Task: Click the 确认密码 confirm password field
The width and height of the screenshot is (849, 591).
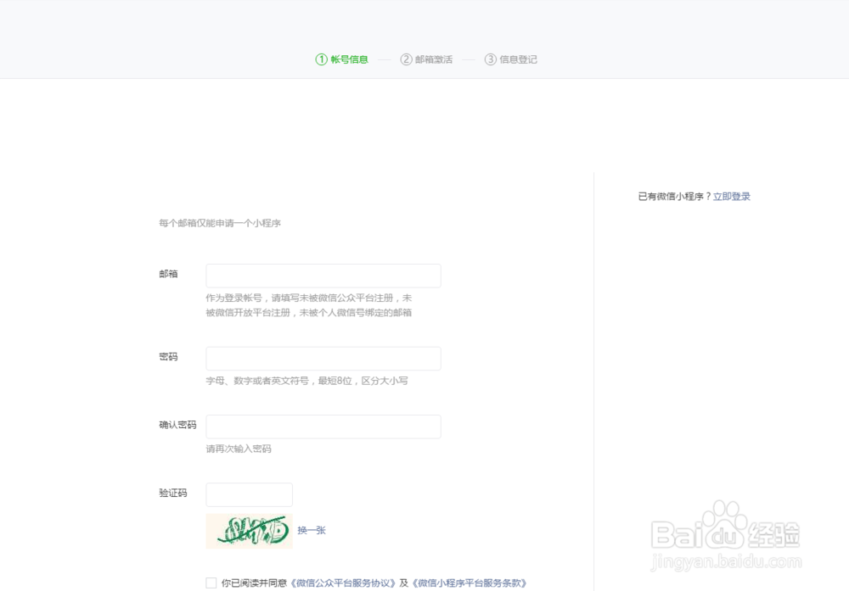Action: point(323,427)
